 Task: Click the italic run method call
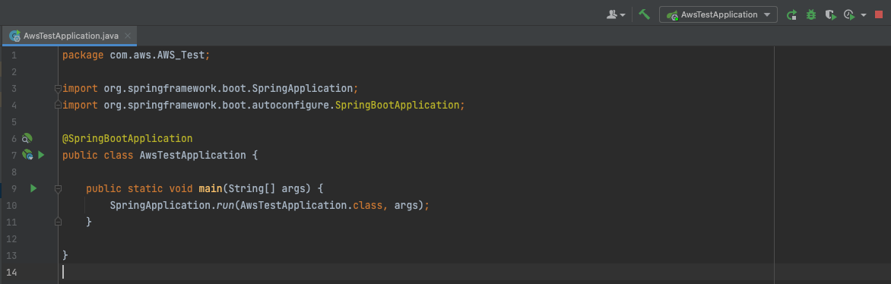(x=226, y=205)
